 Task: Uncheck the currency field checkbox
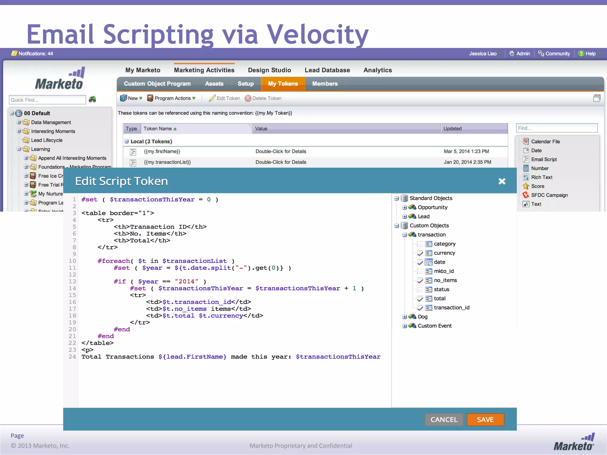pyautogui.click(x=420, y=253)
